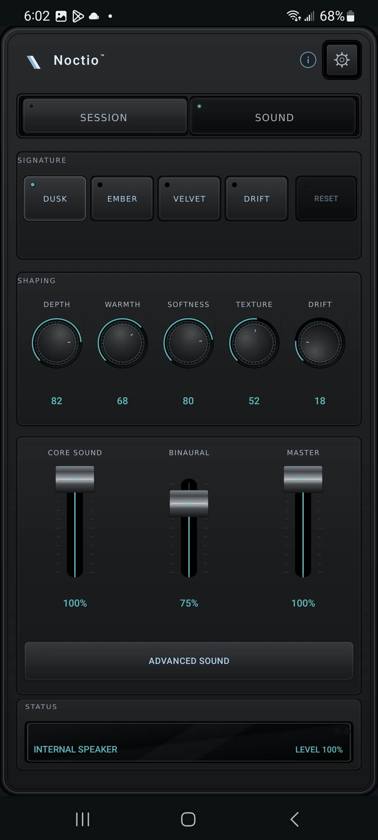Select the EMBER signature preset
378x840 pixels.
click(x=122, y=198)
